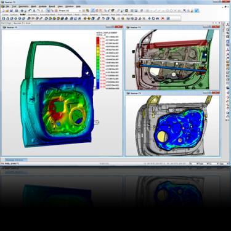Click the blue diamond icon in the lower toolbar
Image resolution: width=231 pixels, height=231 pixels.
pyautogui.click(x=149, y=18)
